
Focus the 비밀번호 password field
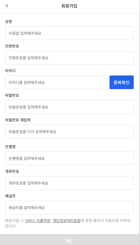click(69, 107)
